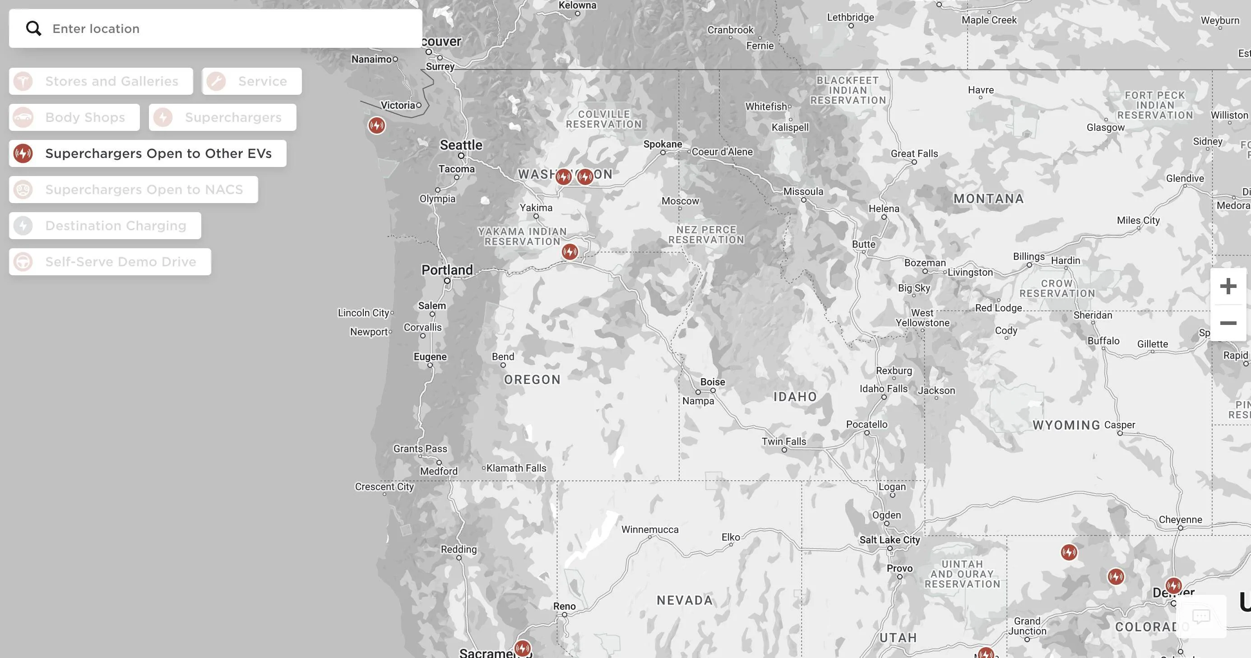Image resolution: width=1251 pixels, height=658 pixels.
Task: Click the Redding city label
Action: pos(459,549)
